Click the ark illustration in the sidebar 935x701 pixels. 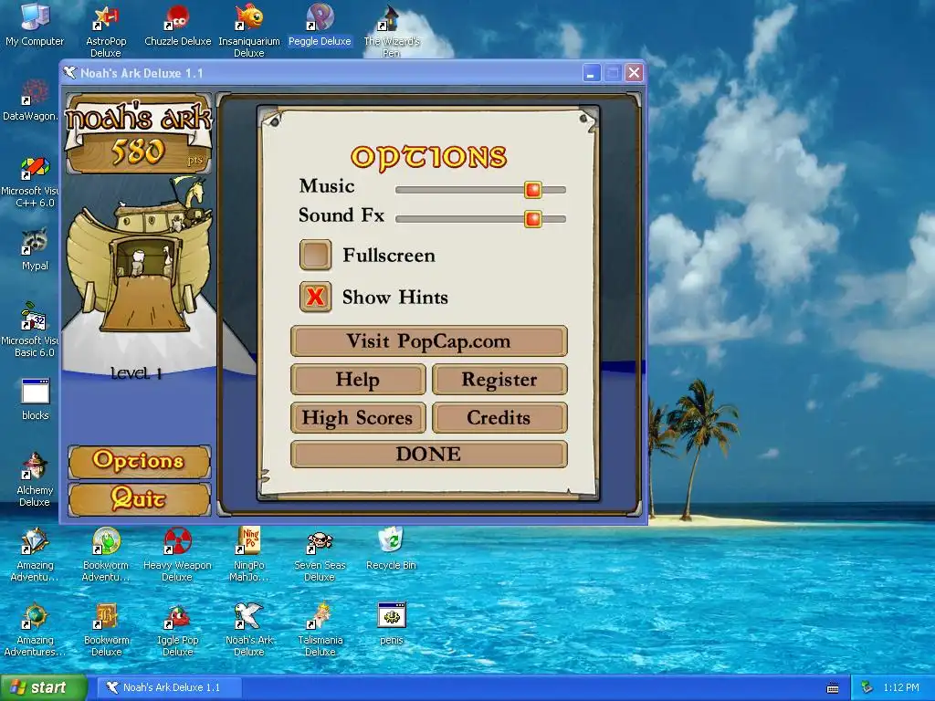pyautogui.click(x=139, y=256)
